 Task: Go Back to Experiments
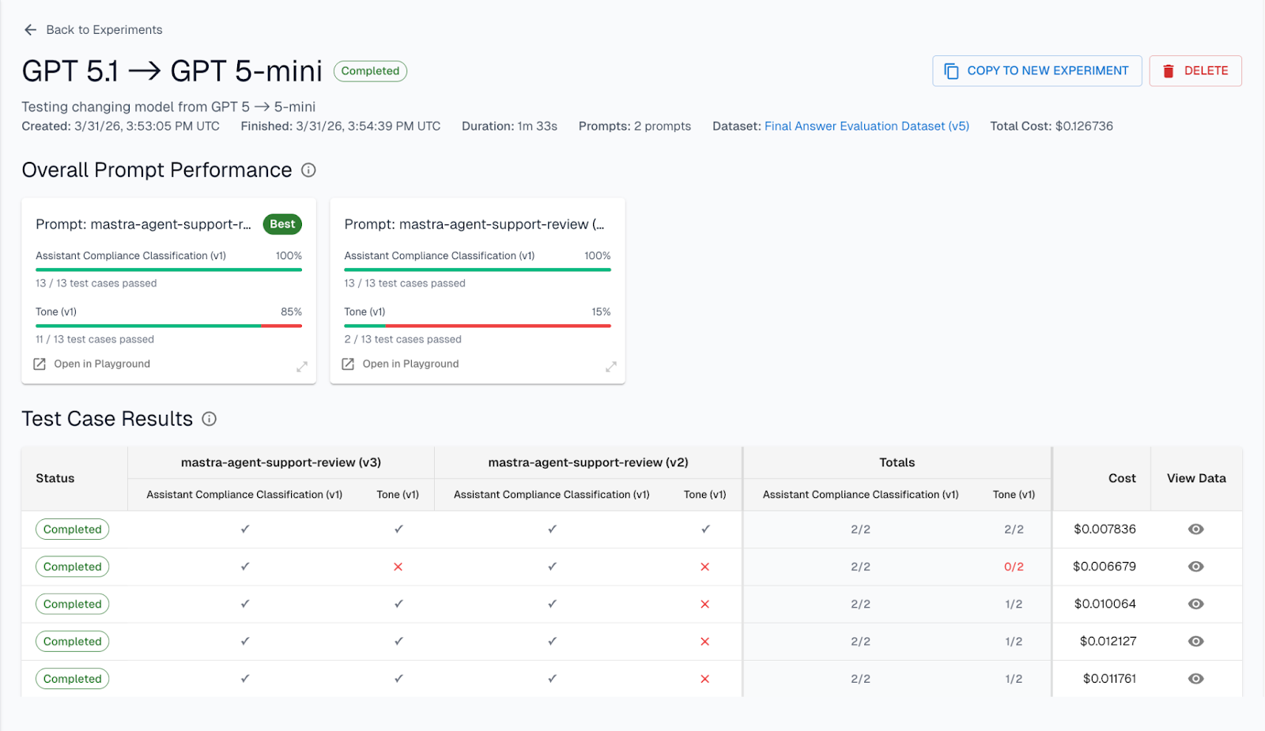click(x=104, y=29)
